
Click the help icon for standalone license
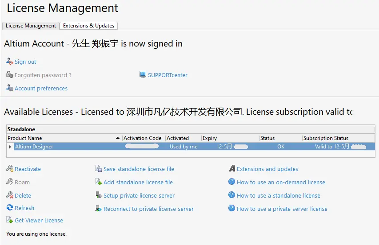(231, 194)
